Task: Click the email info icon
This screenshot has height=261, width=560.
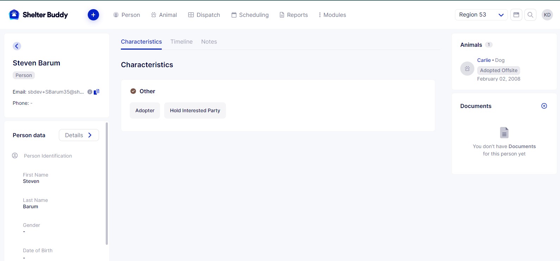Action: click(x=90, y=92)
